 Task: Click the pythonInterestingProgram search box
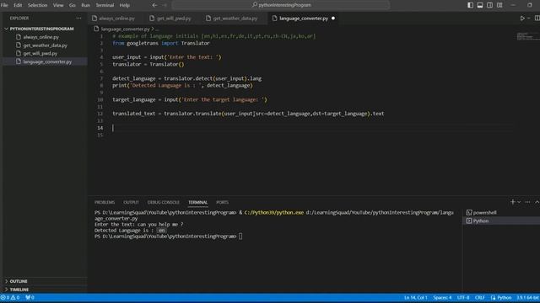click(x=281, y=5)
